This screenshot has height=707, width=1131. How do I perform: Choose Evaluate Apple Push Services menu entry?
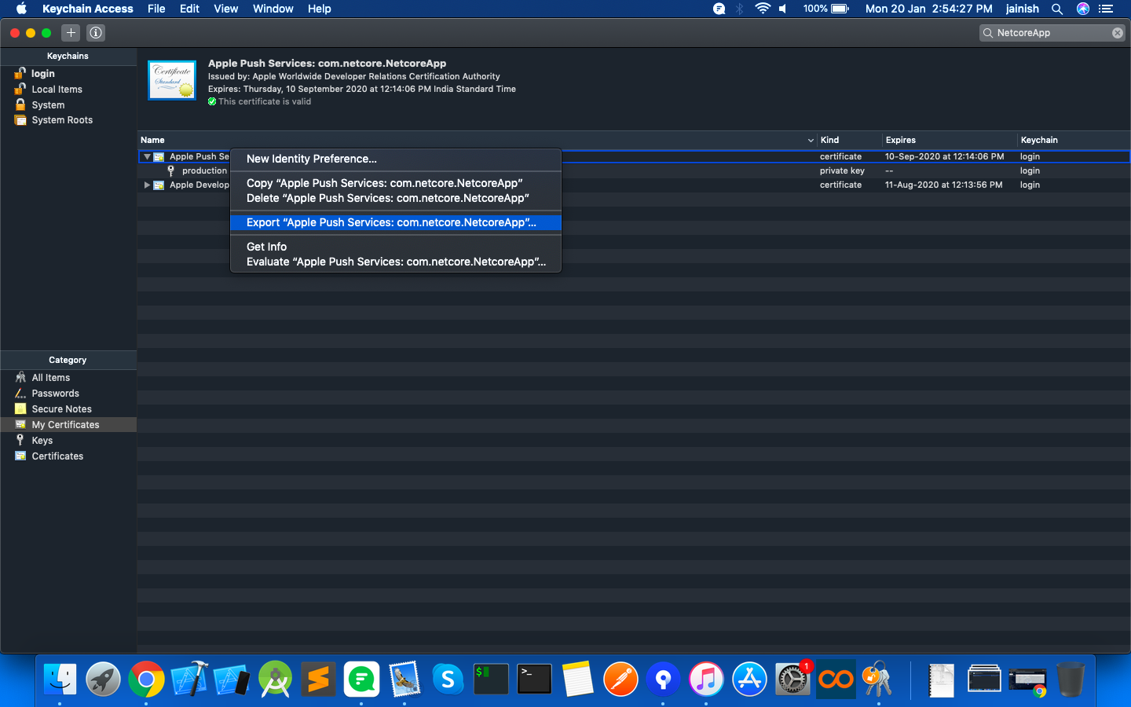pyautogui.click(x=396, y=262)
